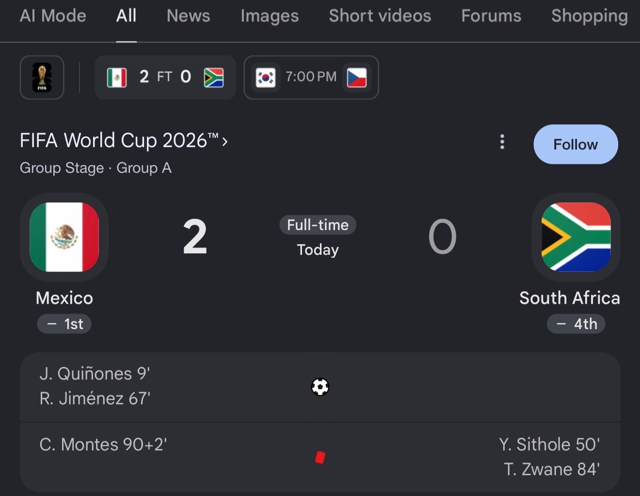The image size is (640, 496).
Task: Select the 7:00 PM upcoming match chip
Action: pos(311,77)
